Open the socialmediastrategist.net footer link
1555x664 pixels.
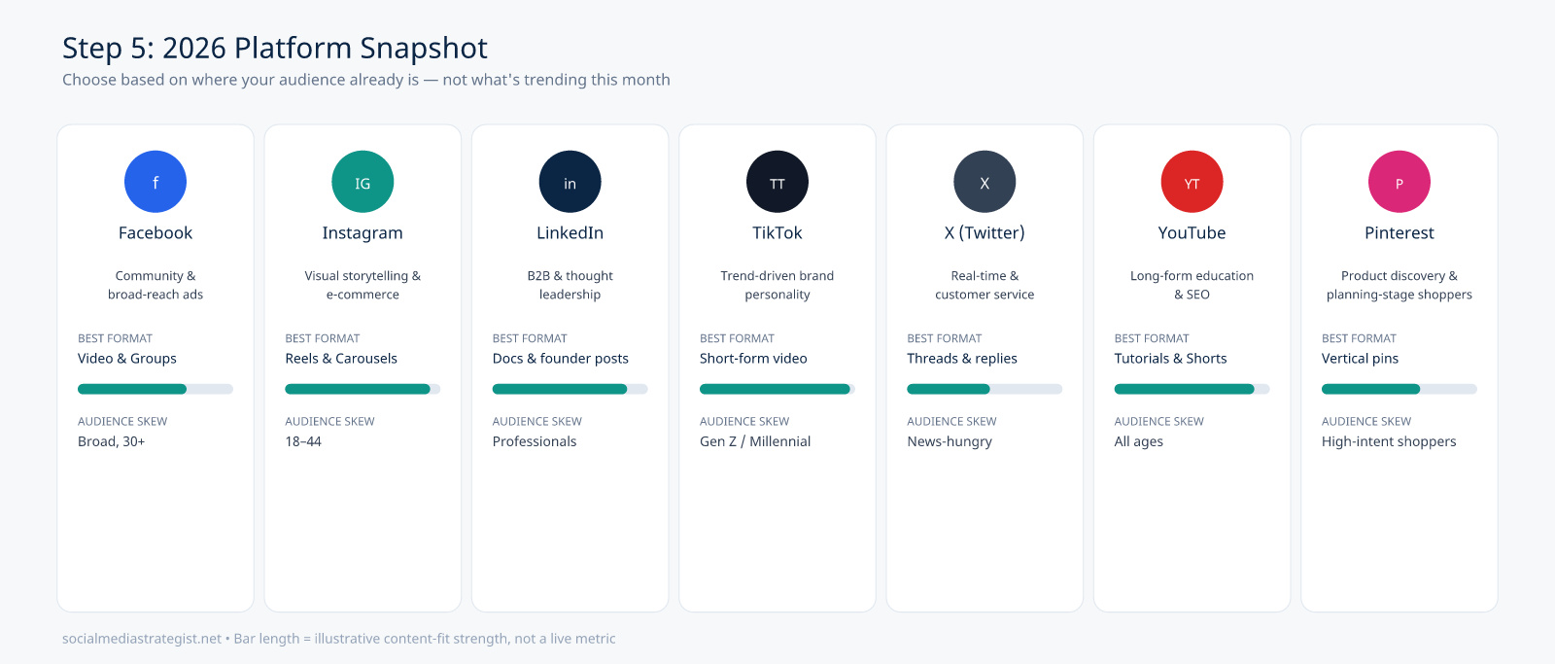[x=142, y=639]
